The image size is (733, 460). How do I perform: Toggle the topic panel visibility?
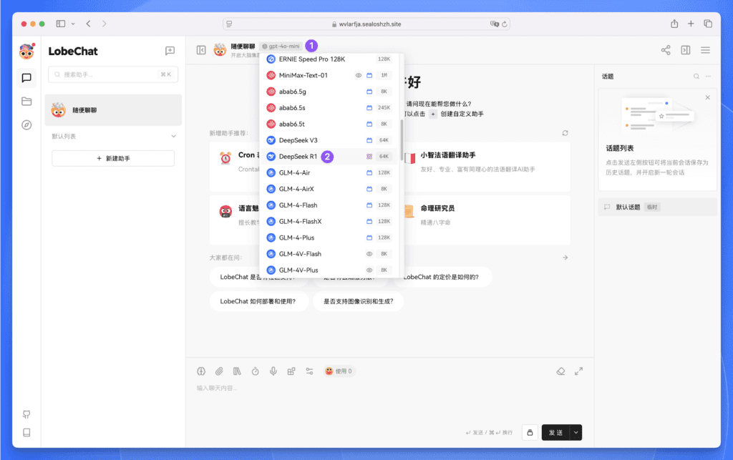[x=685, y=50]
